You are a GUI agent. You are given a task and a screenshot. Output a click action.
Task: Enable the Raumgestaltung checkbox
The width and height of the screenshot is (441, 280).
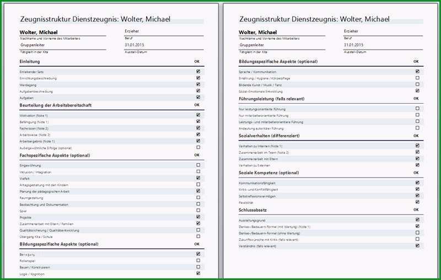(x=198, y=198)
